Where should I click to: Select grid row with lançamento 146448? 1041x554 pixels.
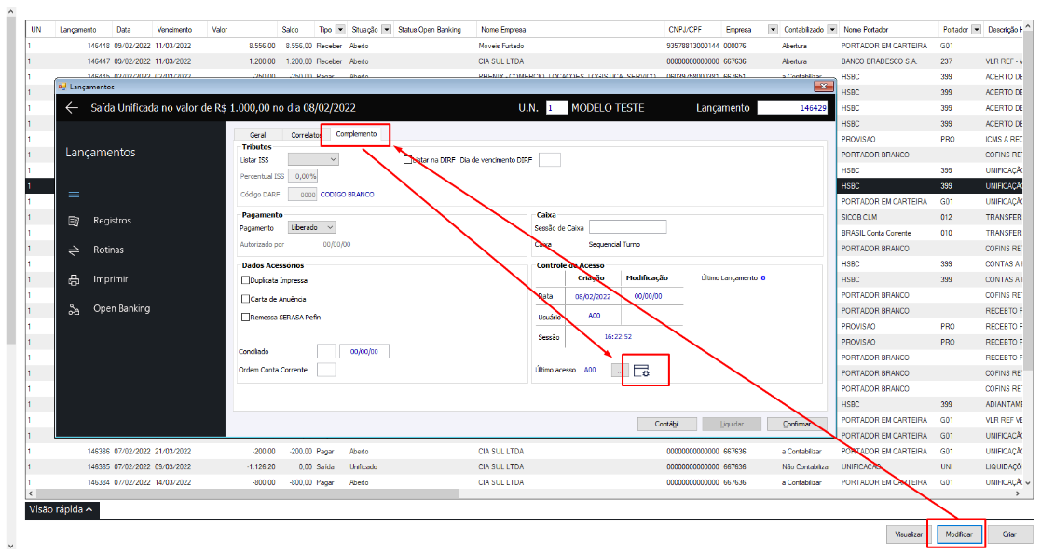(x=525, y=46)
